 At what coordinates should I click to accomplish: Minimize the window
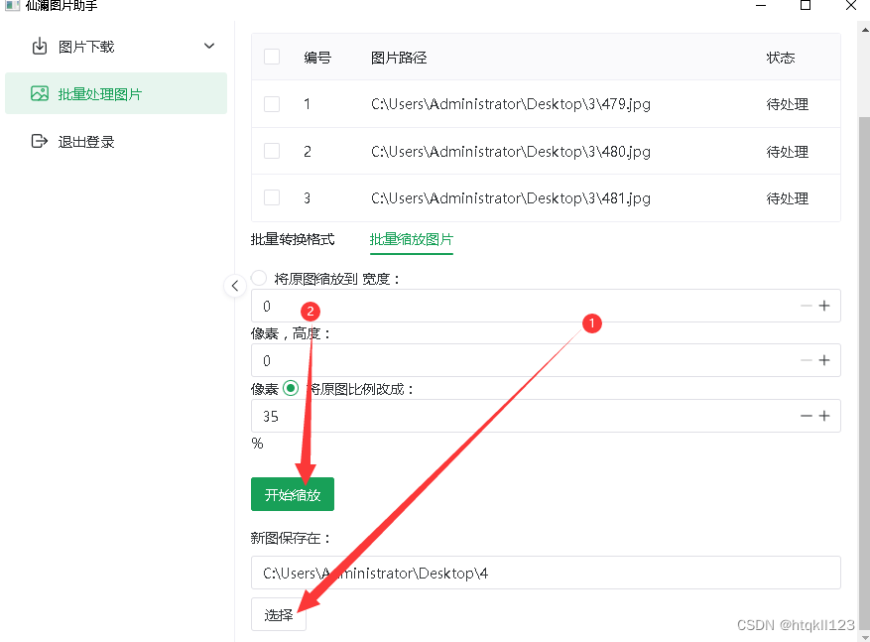761,6
